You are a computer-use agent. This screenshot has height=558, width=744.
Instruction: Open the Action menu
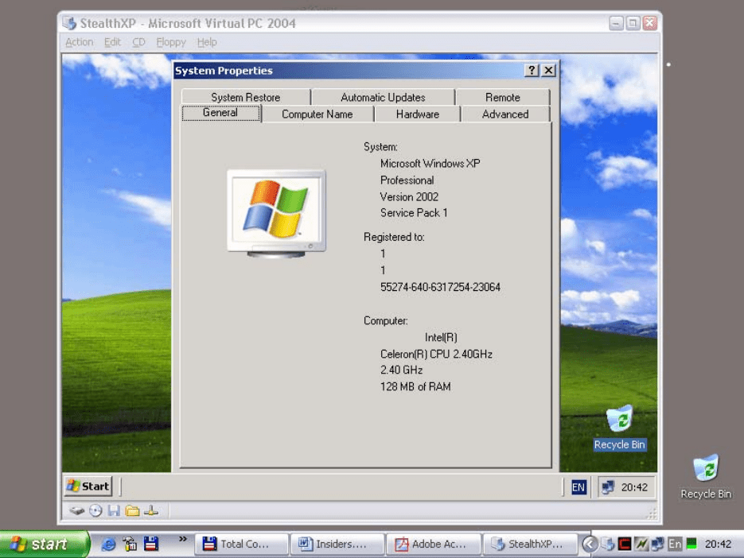coord(80,42)
